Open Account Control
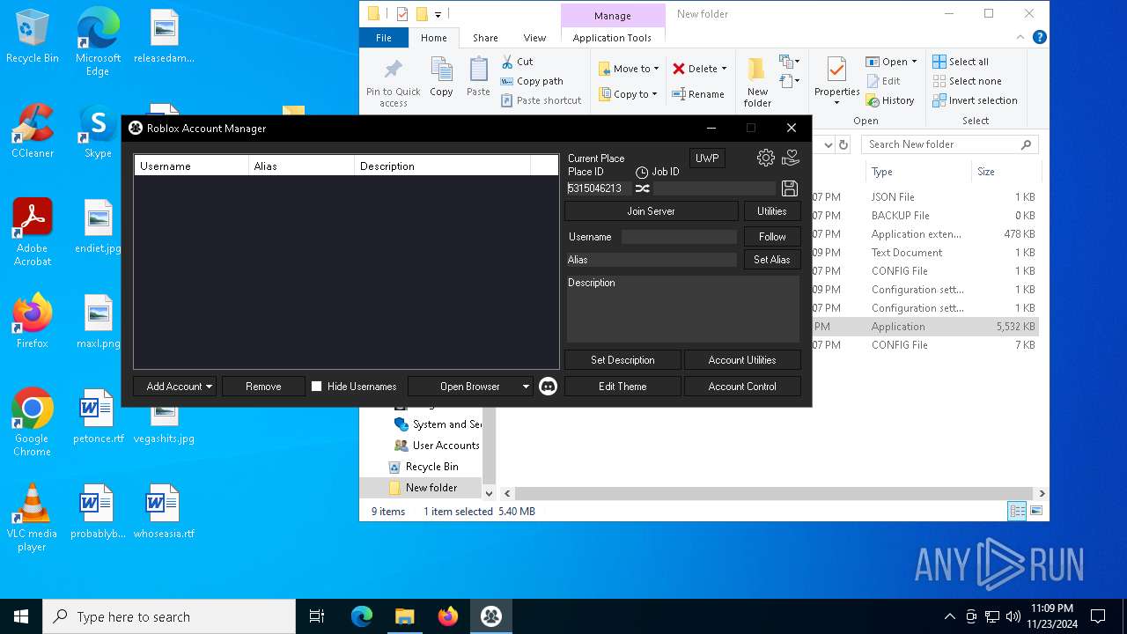Viewport: 1127px width, 634px height. click(x=742, y=387)
